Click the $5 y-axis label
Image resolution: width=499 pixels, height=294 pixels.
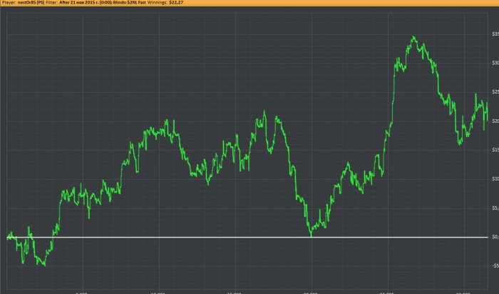[495, 208]
